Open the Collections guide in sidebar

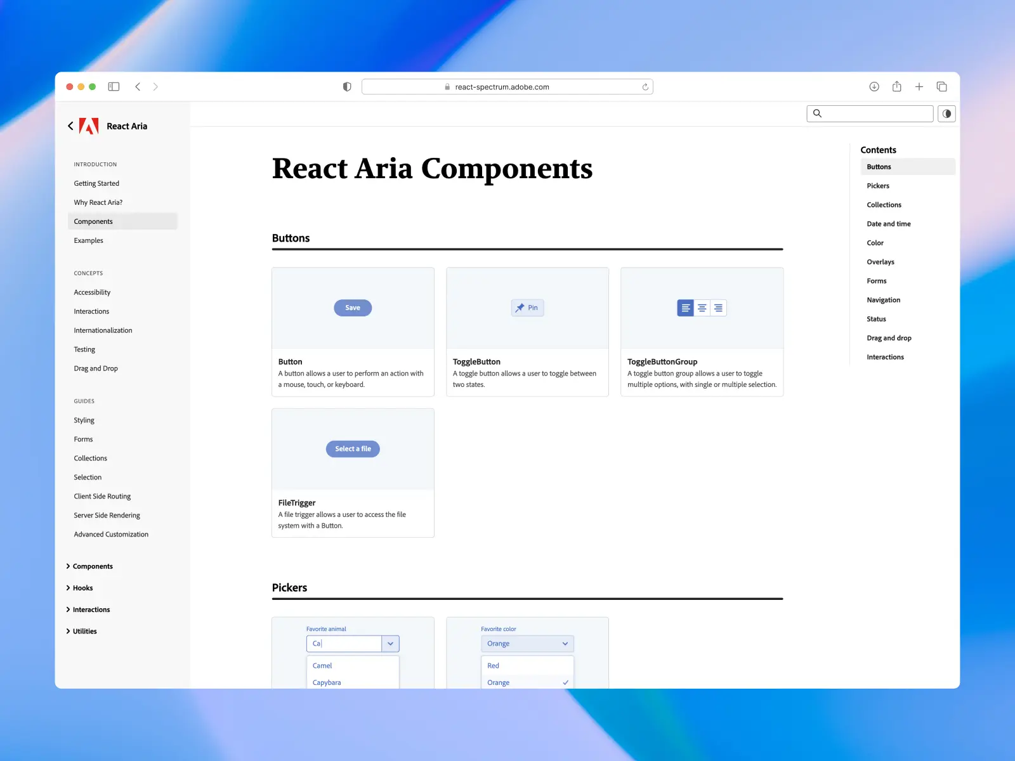[x=90, y=459]
